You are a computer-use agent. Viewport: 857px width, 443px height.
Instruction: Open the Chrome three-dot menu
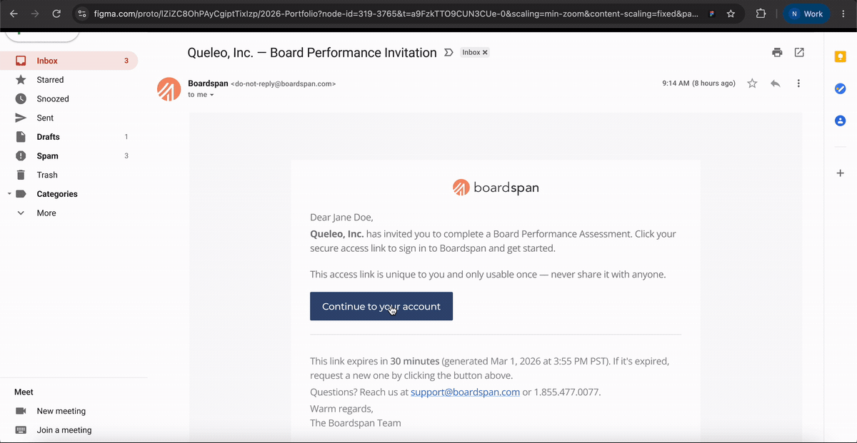843,14
